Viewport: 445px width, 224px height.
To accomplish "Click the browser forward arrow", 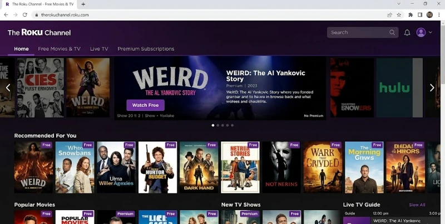I will (x=16, y=15).
